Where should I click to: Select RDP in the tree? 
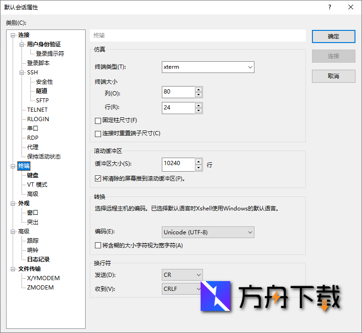click(x=33, y=138)
